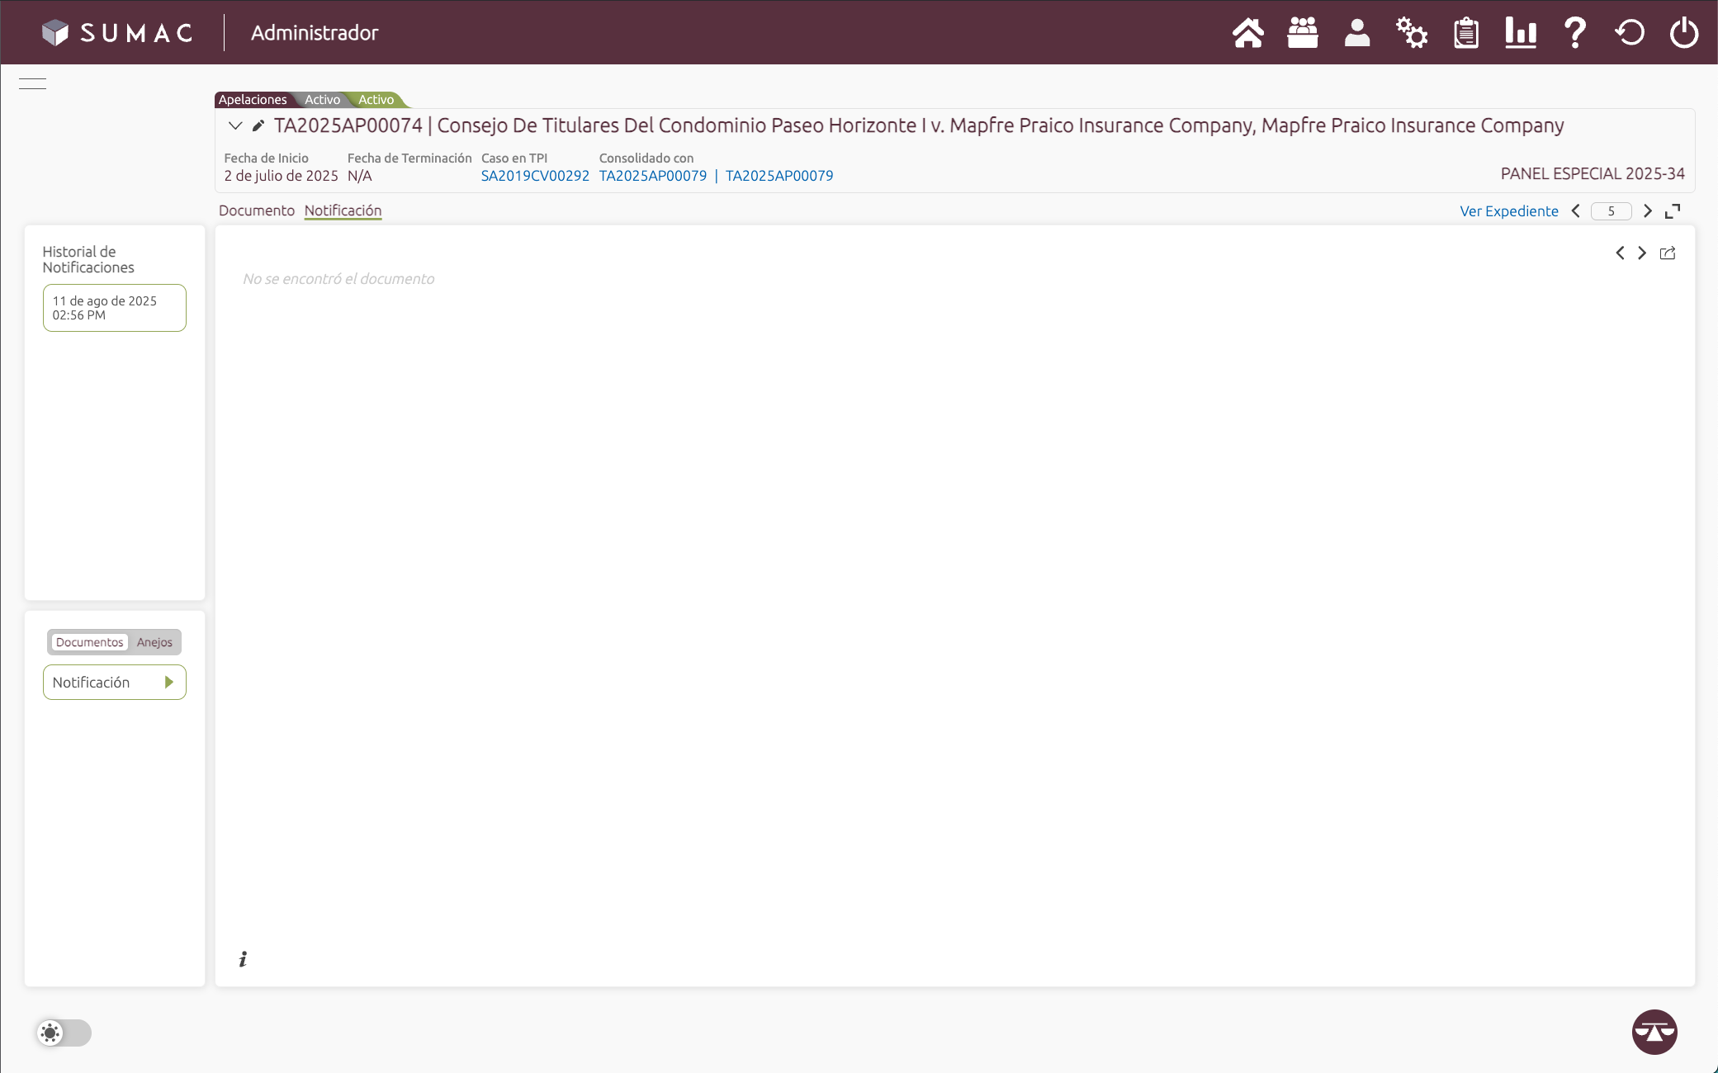This screenshot has height=1073, width=1718.
Task: Expand the Notificación entry in Documentos panel
Action: [169, 682]
